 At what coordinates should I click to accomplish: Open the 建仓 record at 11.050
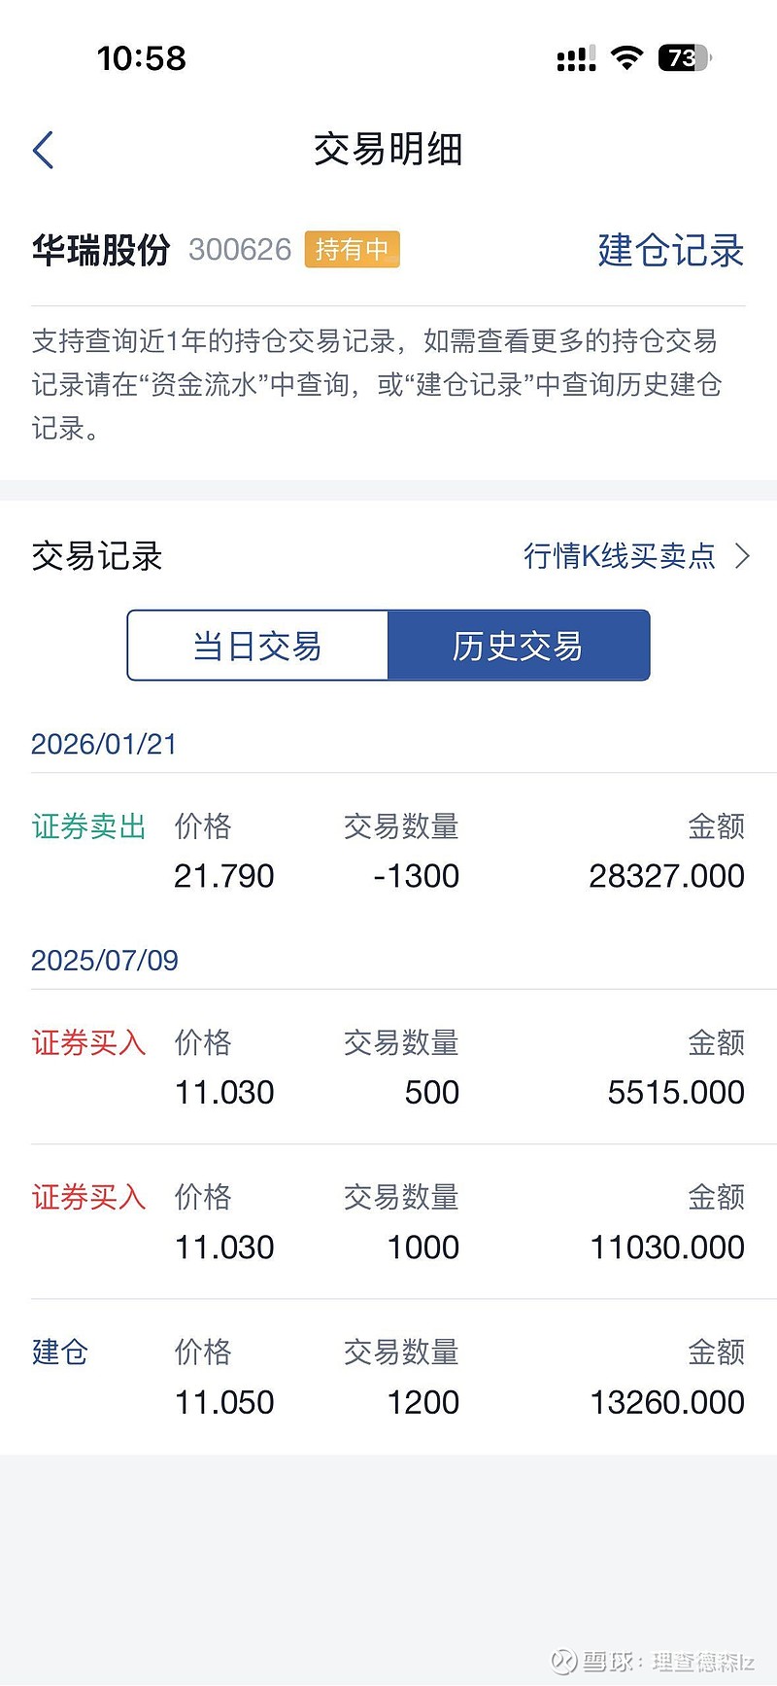[388, 1377]
